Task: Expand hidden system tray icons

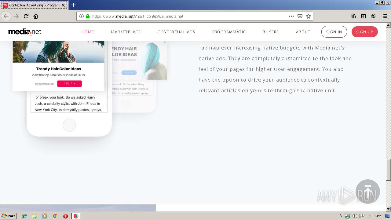Action: (341, 216)
